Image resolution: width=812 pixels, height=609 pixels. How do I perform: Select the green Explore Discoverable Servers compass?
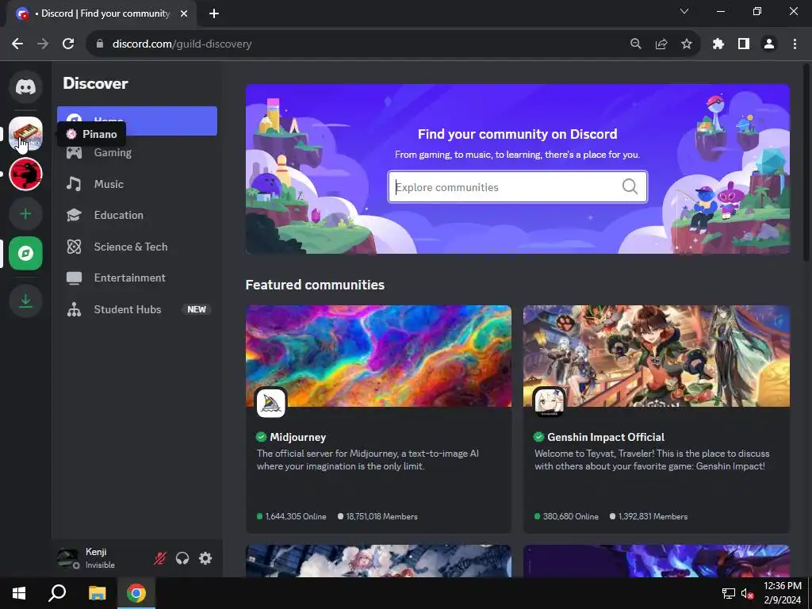click(x=25, y=253)
